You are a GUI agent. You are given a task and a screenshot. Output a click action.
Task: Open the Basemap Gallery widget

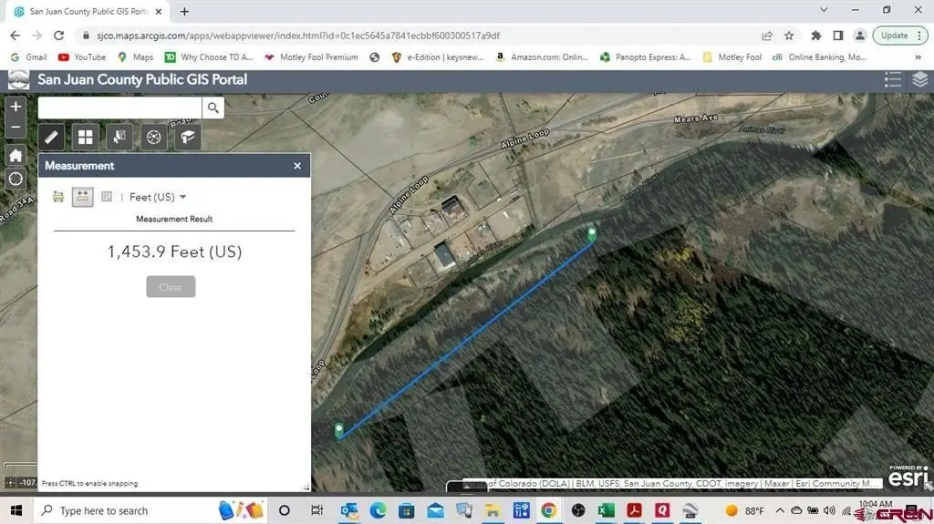pyautogui.click(x=86, y=138)
